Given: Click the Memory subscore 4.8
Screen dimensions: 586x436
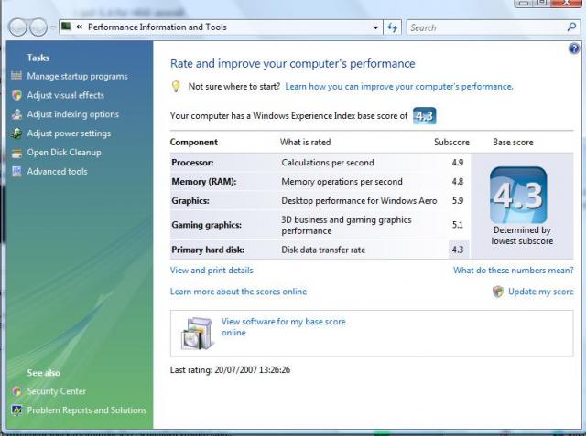Looking at the screenshot, I should click(458, 182).
